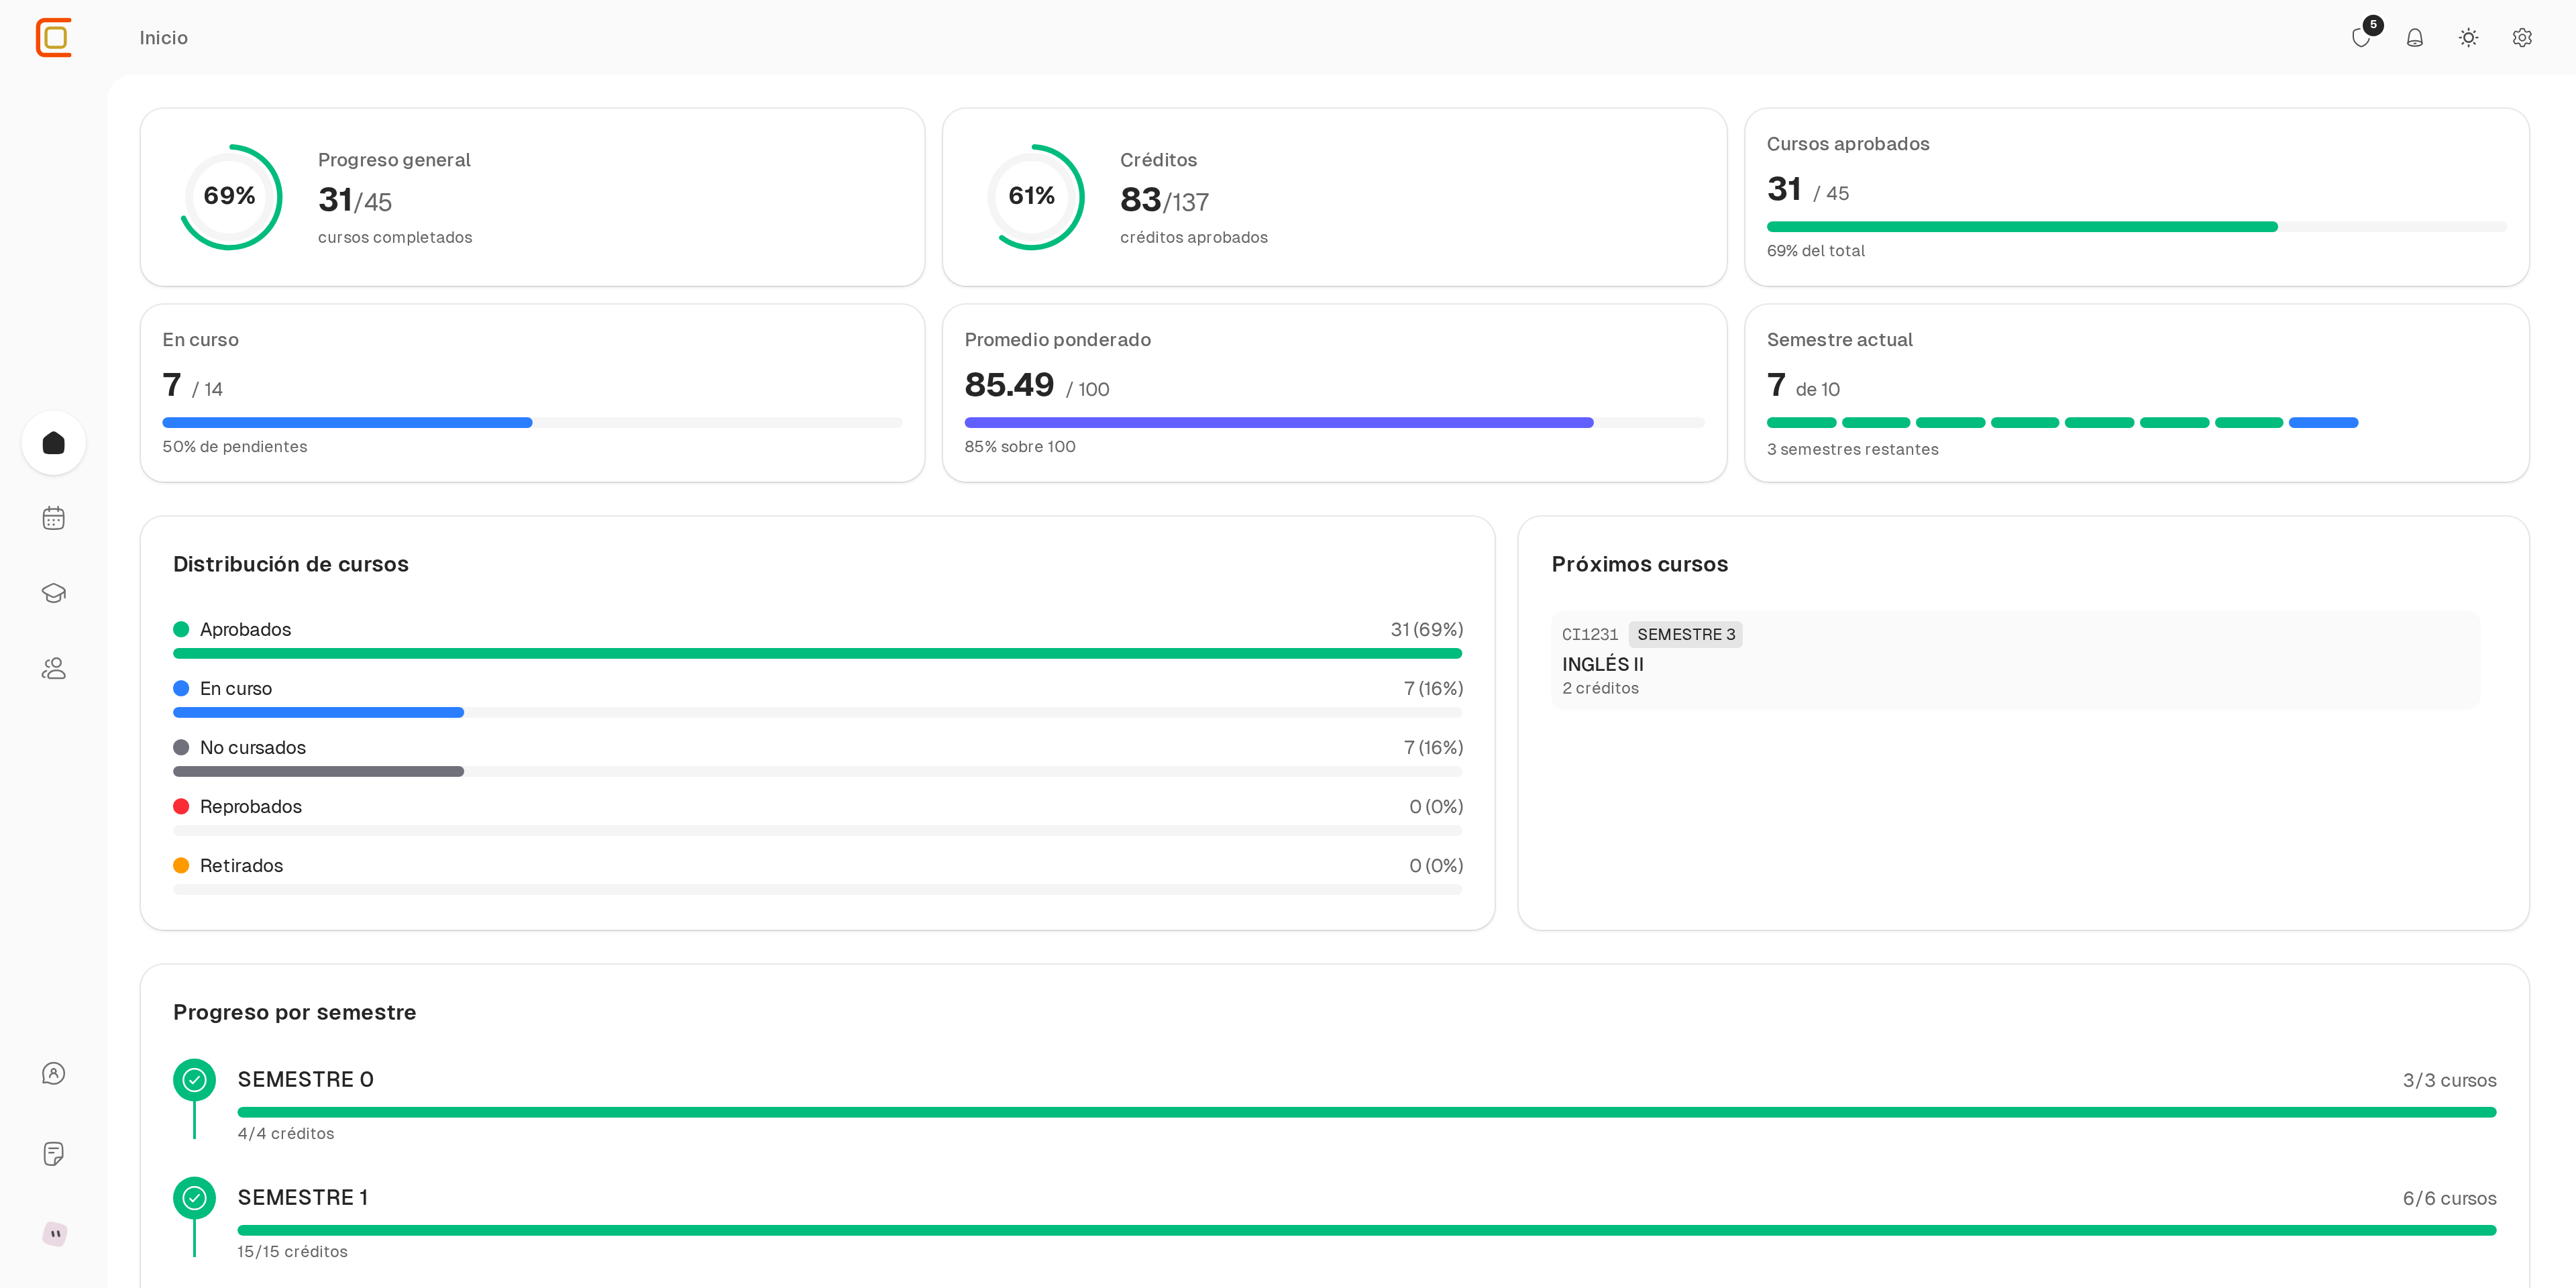Click the SEMESTRE 1 title

point(303,1198)
